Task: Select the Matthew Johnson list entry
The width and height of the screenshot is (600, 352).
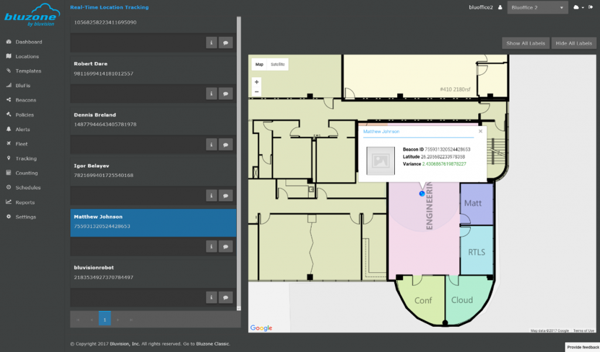Action: (x=153, y=223)
